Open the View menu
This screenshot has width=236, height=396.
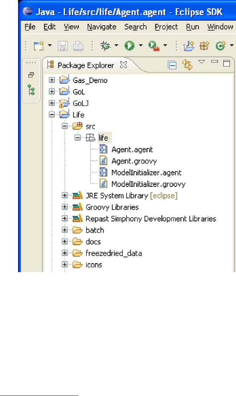point(71,27)
